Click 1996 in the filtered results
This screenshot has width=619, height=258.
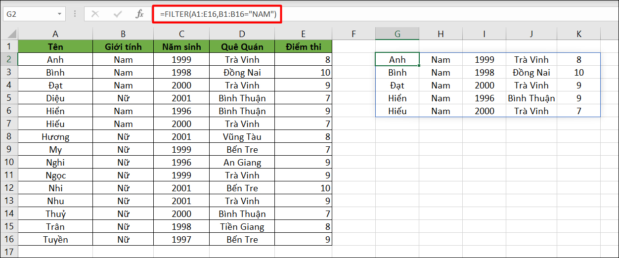point(484,98)
